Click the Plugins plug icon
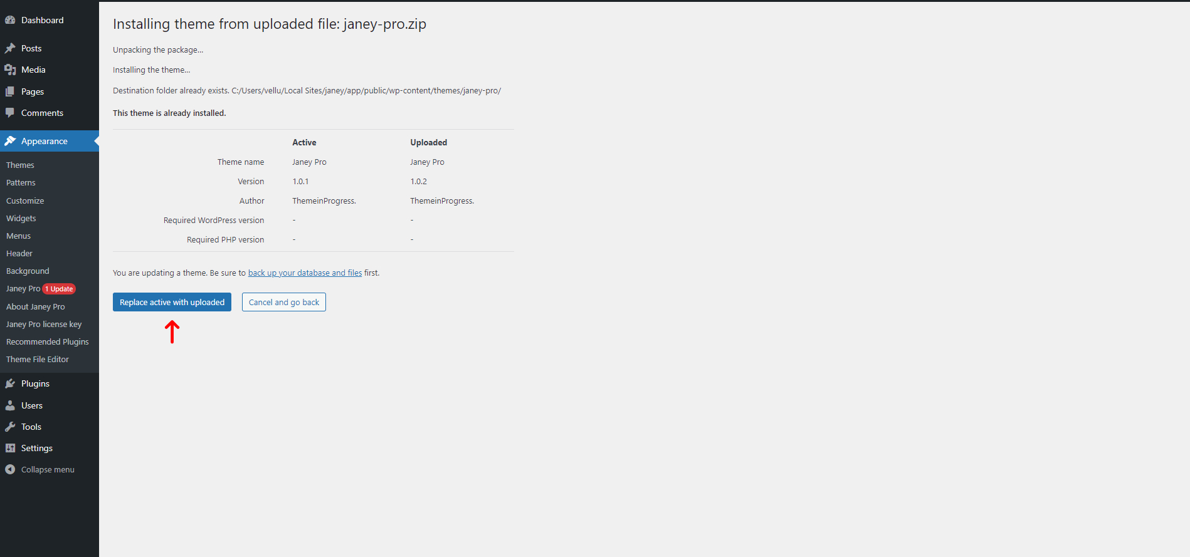Image resolution: width=1190 pixels, height=557 pixels. tap(10, 383)
